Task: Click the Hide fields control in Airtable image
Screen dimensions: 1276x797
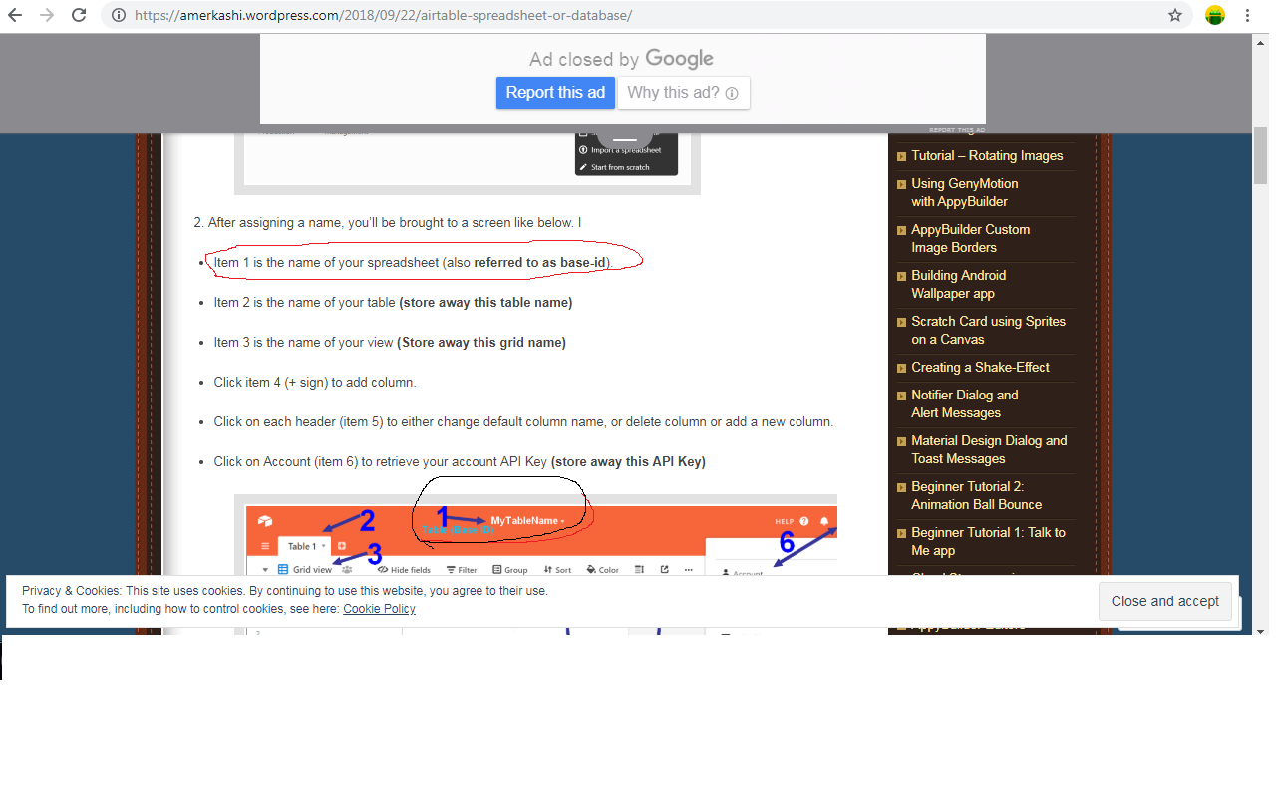Action: pos(404,570)
